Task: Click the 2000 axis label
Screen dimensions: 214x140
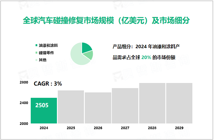Action: click(24, 123)
